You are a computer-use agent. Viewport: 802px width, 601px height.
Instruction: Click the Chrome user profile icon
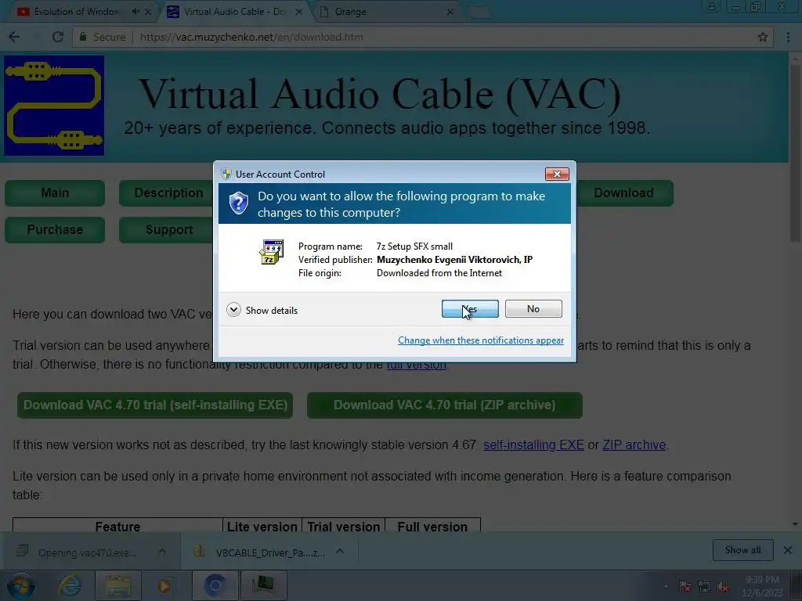click(711, 6)
